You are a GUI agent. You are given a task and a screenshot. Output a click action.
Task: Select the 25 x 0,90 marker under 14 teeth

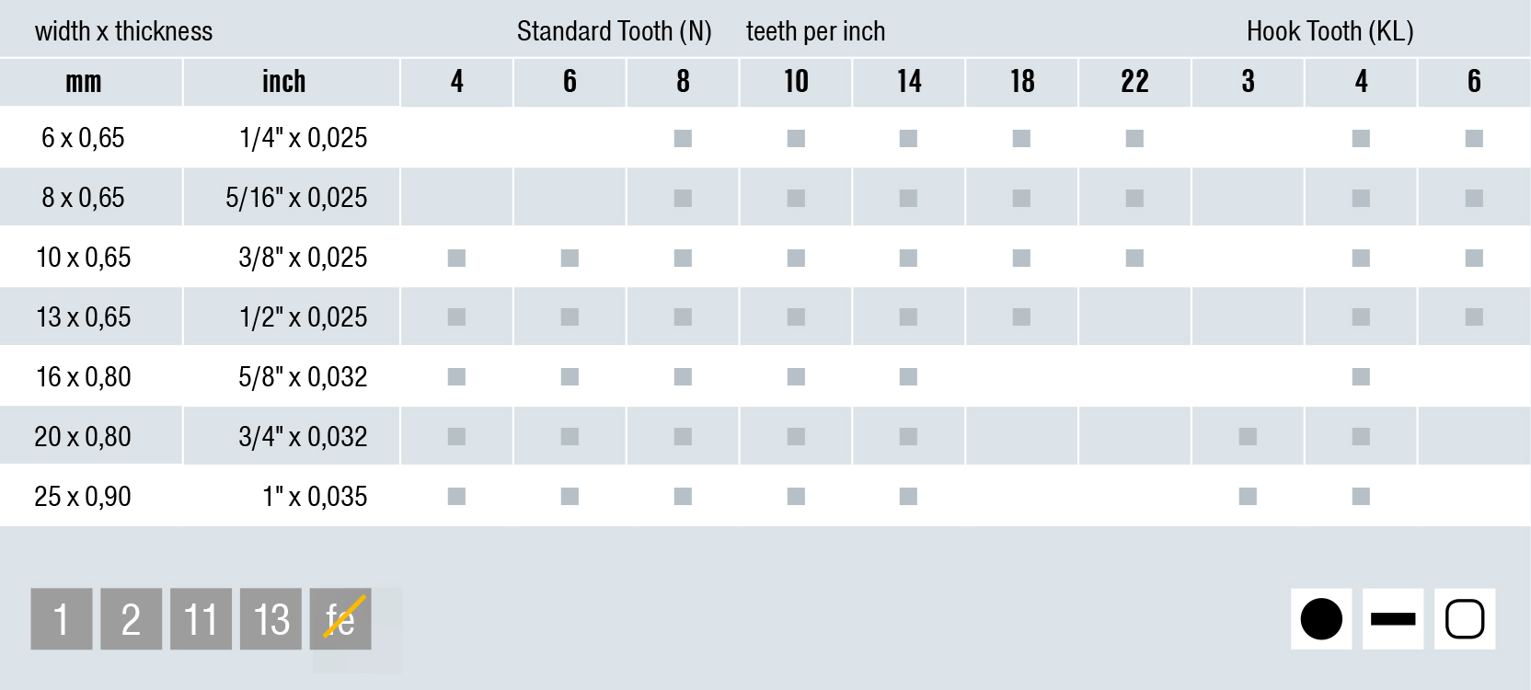coord(908,496)
